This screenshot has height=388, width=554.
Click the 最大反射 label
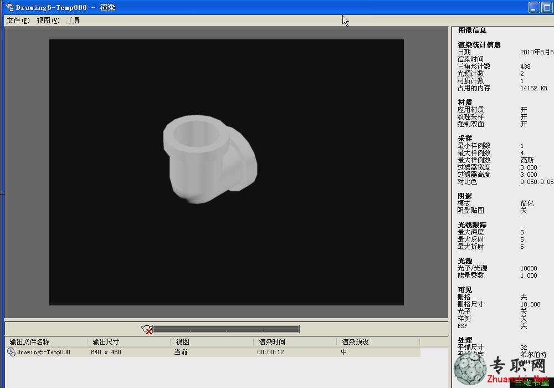(x=470, y=239)
